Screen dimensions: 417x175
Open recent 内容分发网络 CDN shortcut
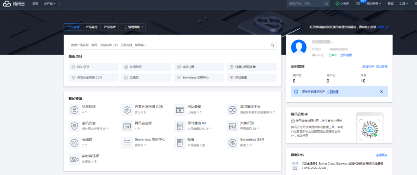pos(93,78)
